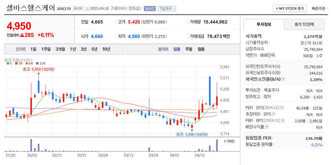Click the 최고 5,650 (02/06) chart marker
This screenshot has width=331, height=165.
pos(39,69)
